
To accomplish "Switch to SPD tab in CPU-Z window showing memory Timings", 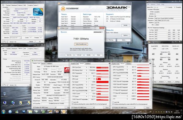I will (x=25, y=49).
